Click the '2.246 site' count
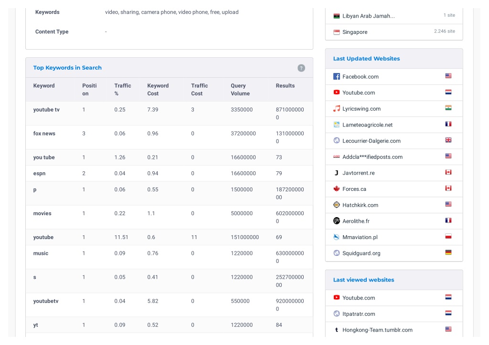The width and height of the screenshot is (489, 345). (x=445, y=31)
